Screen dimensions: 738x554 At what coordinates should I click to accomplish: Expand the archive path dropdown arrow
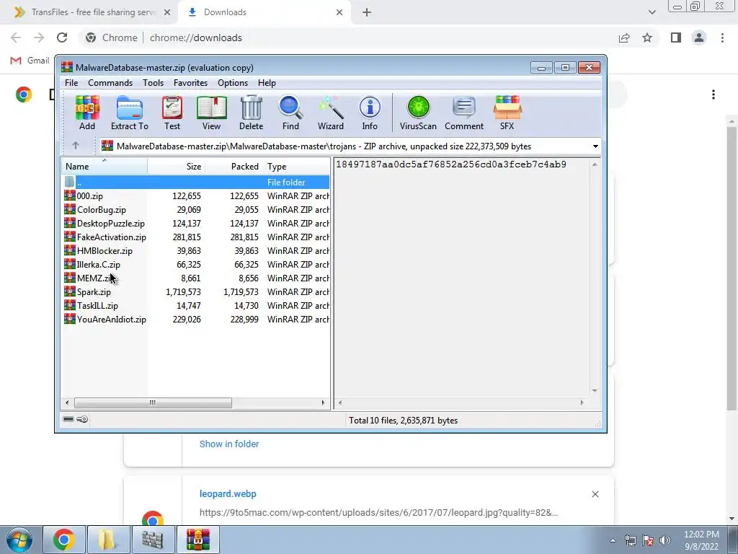click(x=595, y=146)
